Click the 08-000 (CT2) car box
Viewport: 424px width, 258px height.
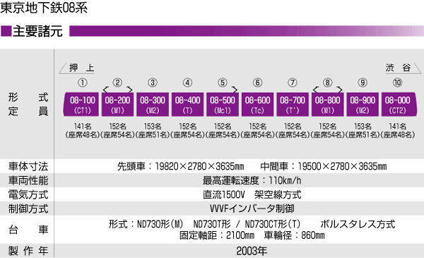click(399, 105)
